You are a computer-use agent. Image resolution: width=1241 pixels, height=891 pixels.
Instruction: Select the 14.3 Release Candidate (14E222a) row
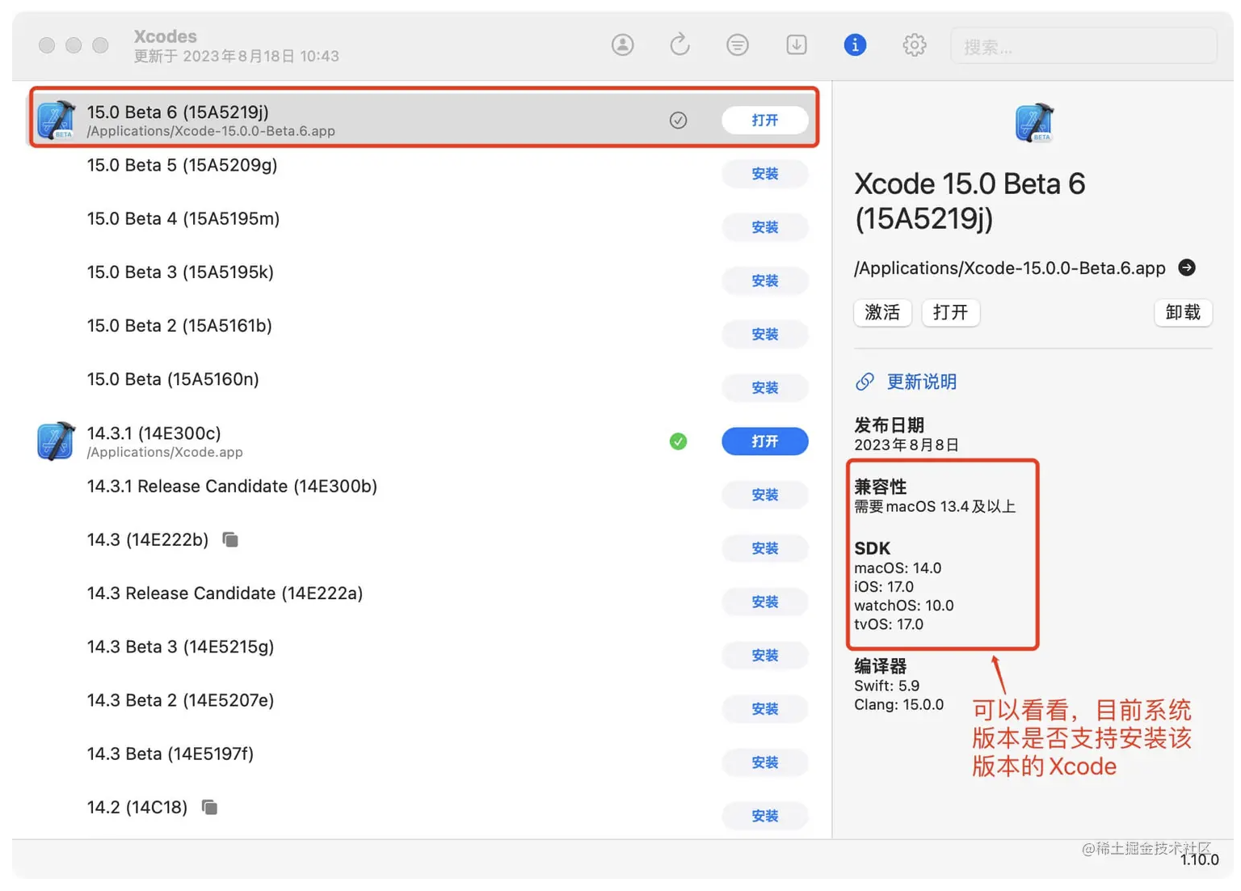tap(423, 602)
